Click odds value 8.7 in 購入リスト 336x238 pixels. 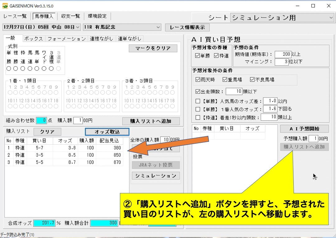click(72, 162)
